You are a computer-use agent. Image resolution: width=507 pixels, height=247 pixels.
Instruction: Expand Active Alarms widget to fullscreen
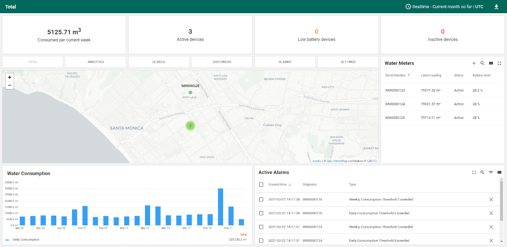click(x=474, y=173)
